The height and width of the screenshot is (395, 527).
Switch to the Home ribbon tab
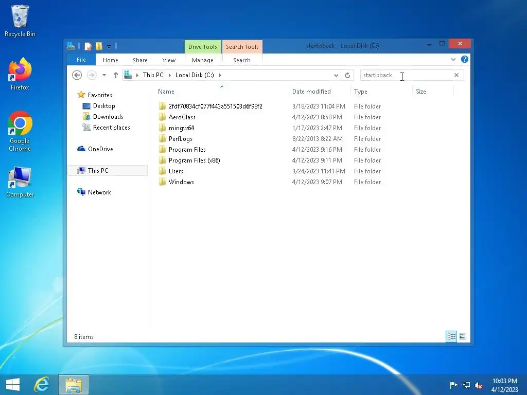pos(111,60)
